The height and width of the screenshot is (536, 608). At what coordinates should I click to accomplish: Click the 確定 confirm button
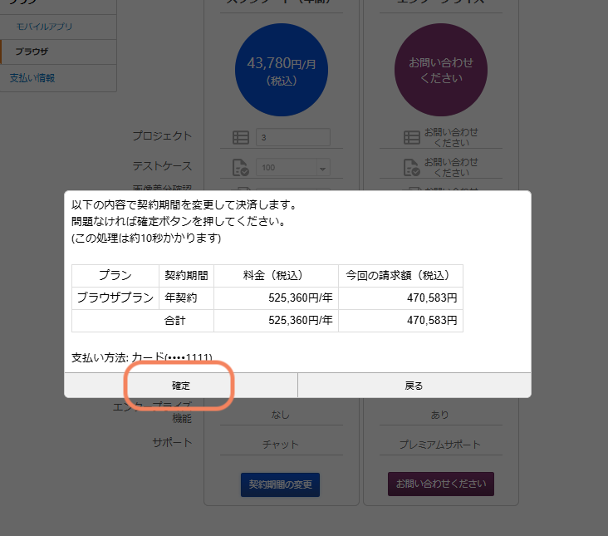[181, 386]
